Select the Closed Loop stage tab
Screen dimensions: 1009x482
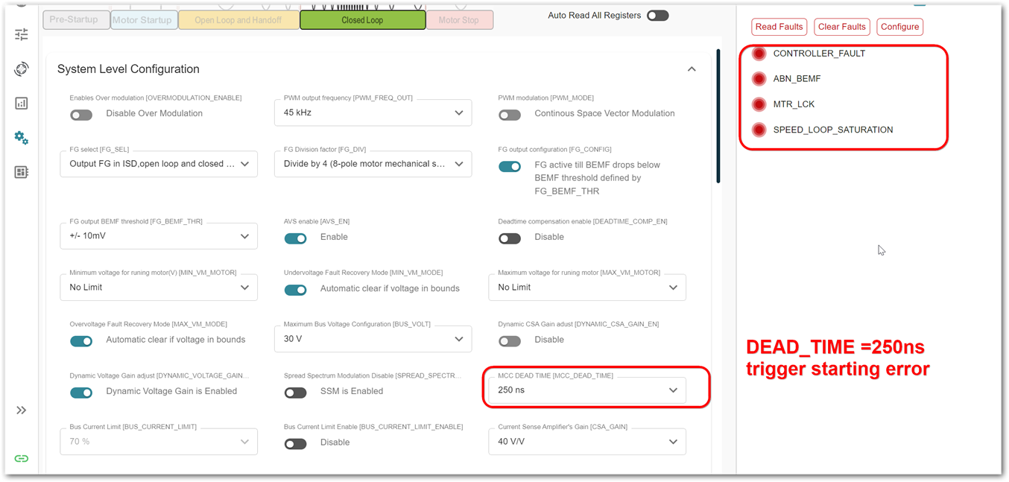363,20
